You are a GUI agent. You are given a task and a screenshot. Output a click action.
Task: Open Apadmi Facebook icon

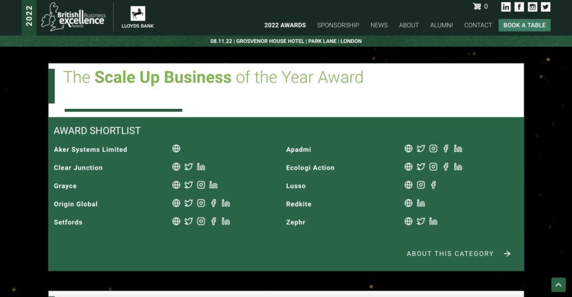[x=446, y=148]
